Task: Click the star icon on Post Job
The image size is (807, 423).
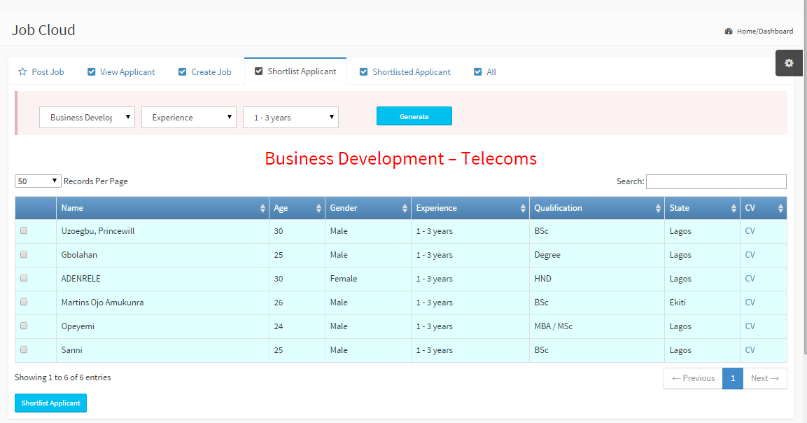Action: click(x=22, y=72)
